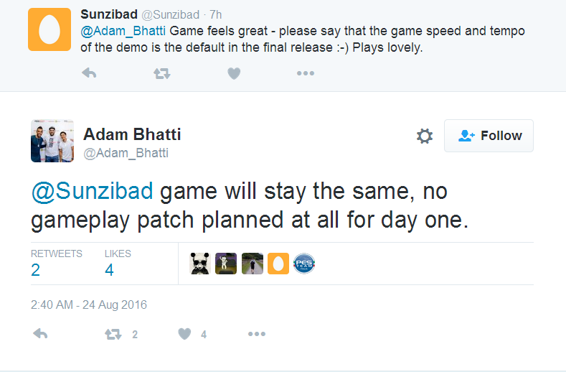
Task: Open Adam Bhatti's profile photo
Action: pos(52,141)
